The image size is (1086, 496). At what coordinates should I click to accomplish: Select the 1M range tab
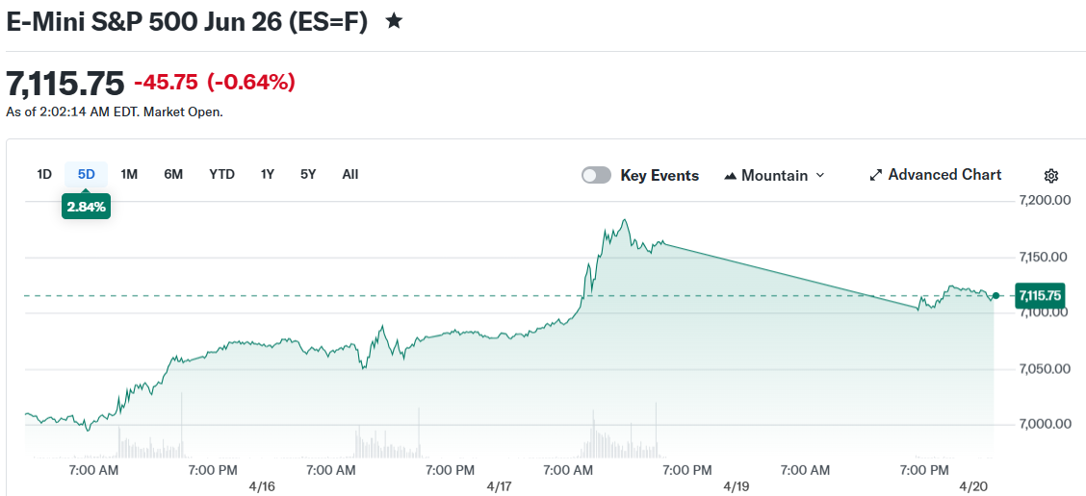(129, 174)
